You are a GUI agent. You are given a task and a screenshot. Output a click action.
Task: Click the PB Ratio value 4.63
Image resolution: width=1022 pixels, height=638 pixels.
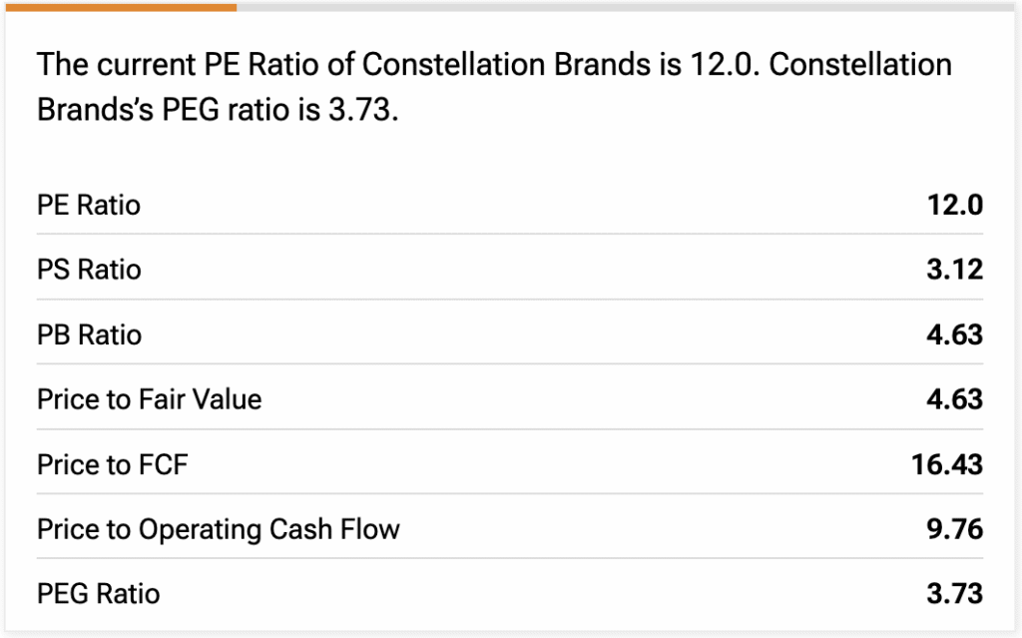point(955,334)
